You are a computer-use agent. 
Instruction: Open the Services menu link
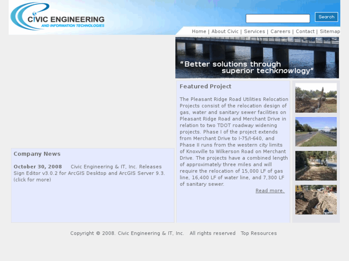pyautogui.click(x=254, y=31)
